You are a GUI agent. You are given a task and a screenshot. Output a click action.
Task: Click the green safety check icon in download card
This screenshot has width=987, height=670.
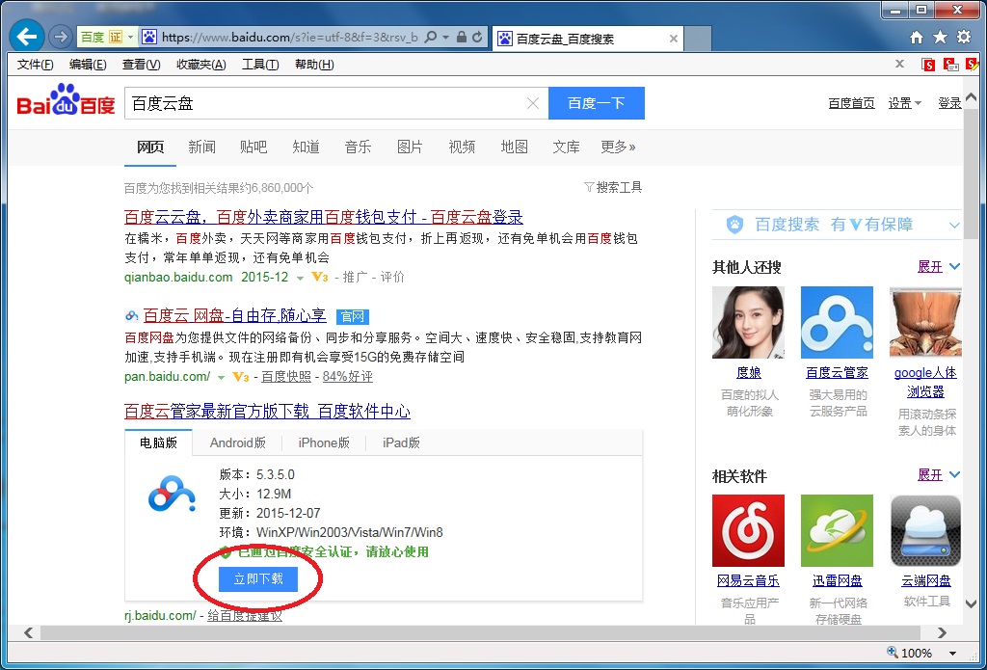pos(226,552)
